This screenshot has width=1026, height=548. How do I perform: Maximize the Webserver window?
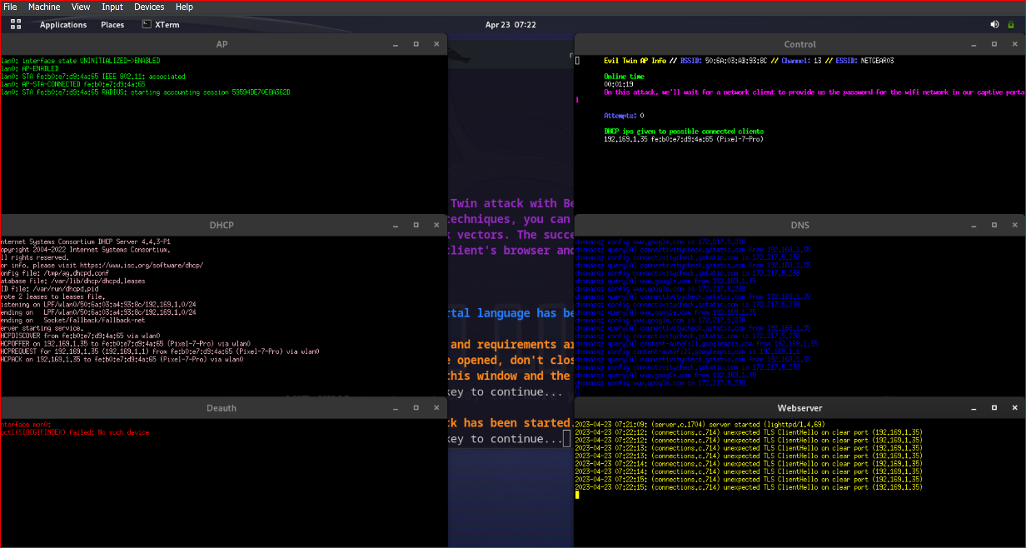click(994, 408)
